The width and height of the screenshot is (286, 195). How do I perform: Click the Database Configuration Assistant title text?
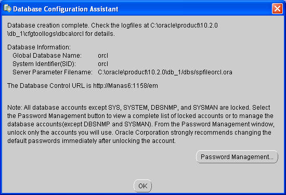(66, 9)
